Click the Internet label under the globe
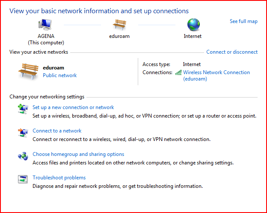 (x=193, y=37)
